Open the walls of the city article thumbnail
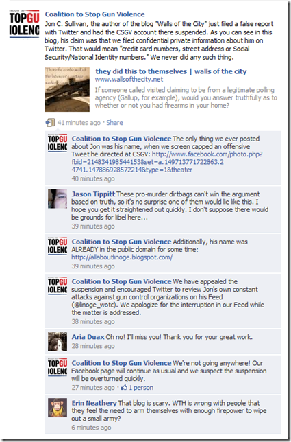Image resolution: width=291 pixels, height=442 pixels. point(68,89)
